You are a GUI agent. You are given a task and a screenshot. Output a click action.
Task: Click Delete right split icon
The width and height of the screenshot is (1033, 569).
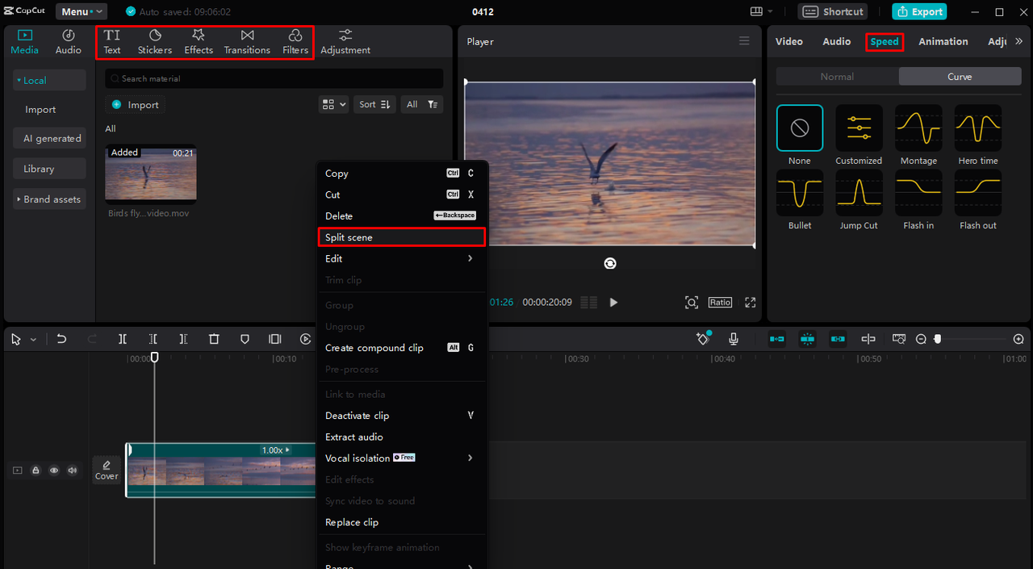[184, 339]
